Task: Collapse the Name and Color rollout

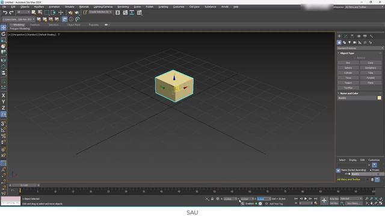Action: click(x=349, y=94)
